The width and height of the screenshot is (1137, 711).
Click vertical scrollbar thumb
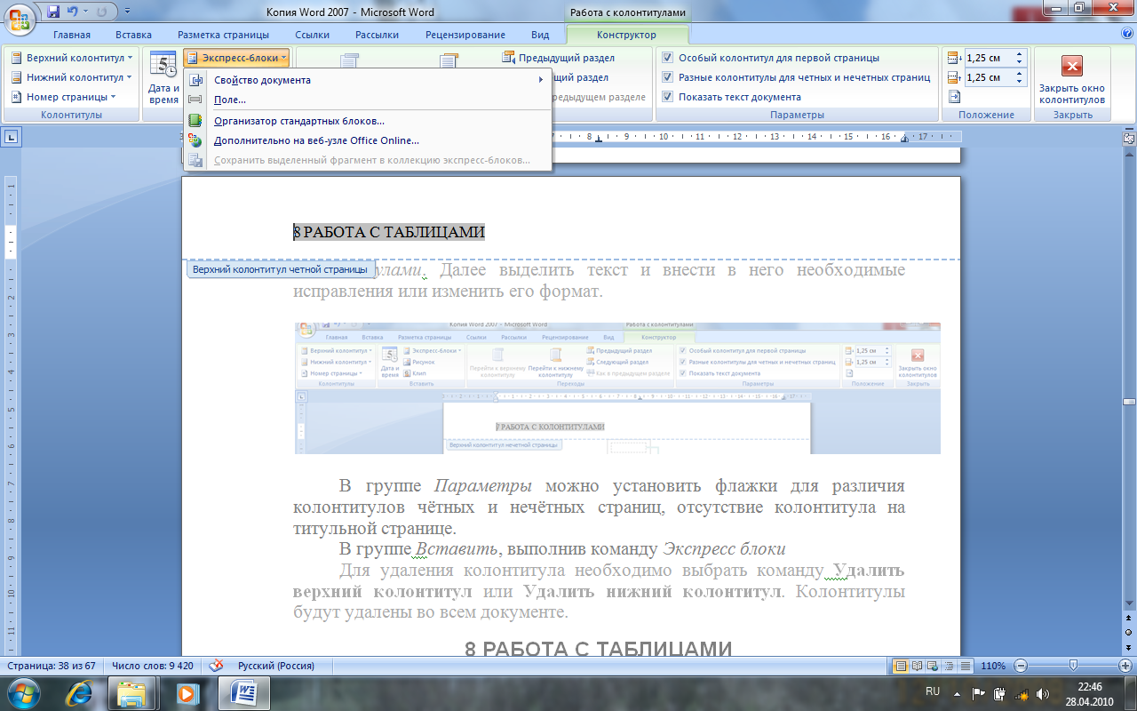click(1129, 403)
